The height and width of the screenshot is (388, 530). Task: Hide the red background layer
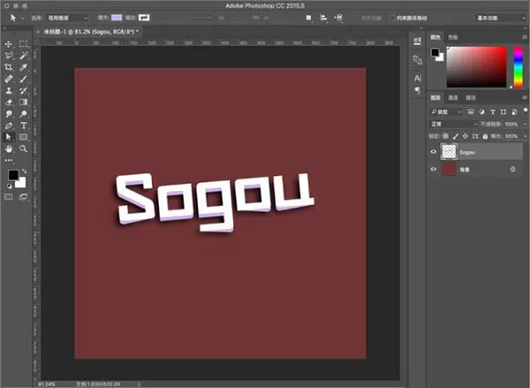pyautogui.click(x=434, y=169)
